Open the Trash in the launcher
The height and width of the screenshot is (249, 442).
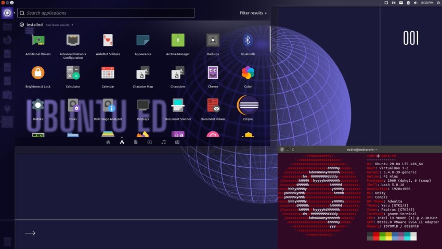click(7, 241)
